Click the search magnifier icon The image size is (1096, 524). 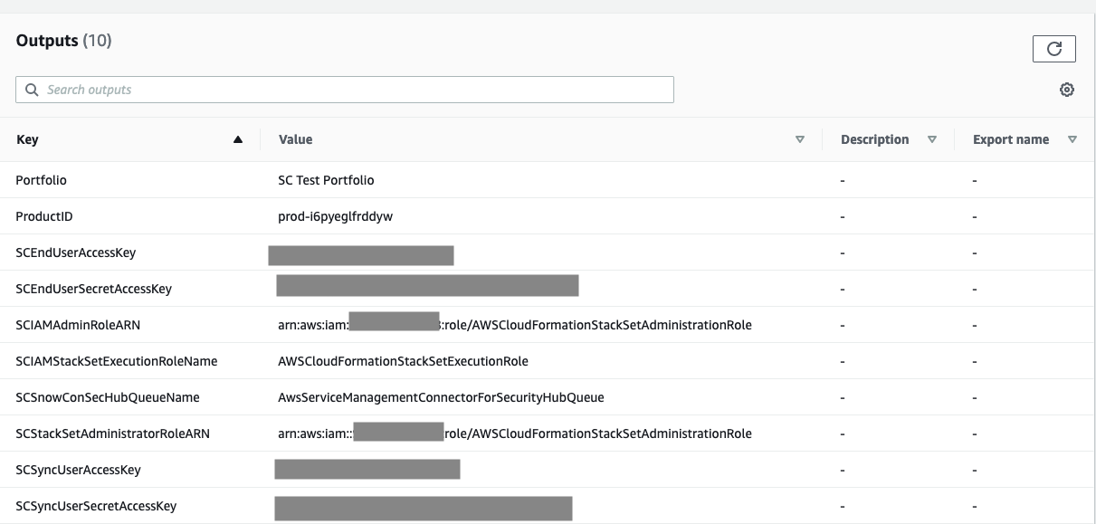tap(32, 89)
